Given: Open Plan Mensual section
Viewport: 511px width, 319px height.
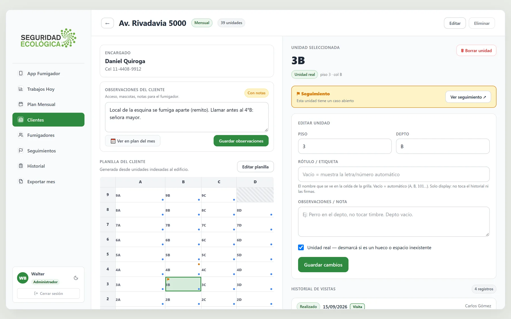Looking at the screenshot, I should pyautogui.click(x=48, y=104).
